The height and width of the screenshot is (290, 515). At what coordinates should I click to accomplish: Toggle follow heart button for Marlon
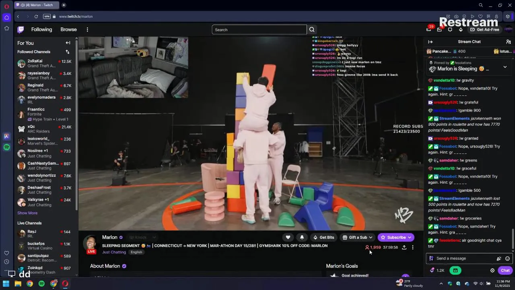(x=288, y=237)
